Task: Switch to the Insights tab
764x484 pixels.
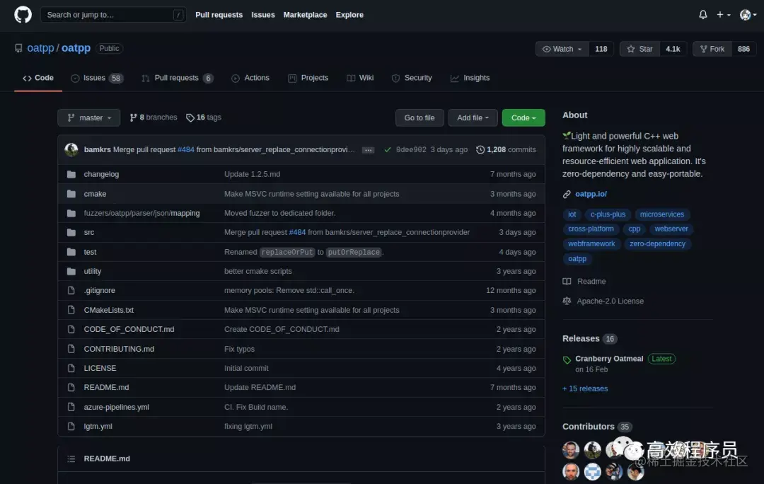Action: (x=470, y=78)
